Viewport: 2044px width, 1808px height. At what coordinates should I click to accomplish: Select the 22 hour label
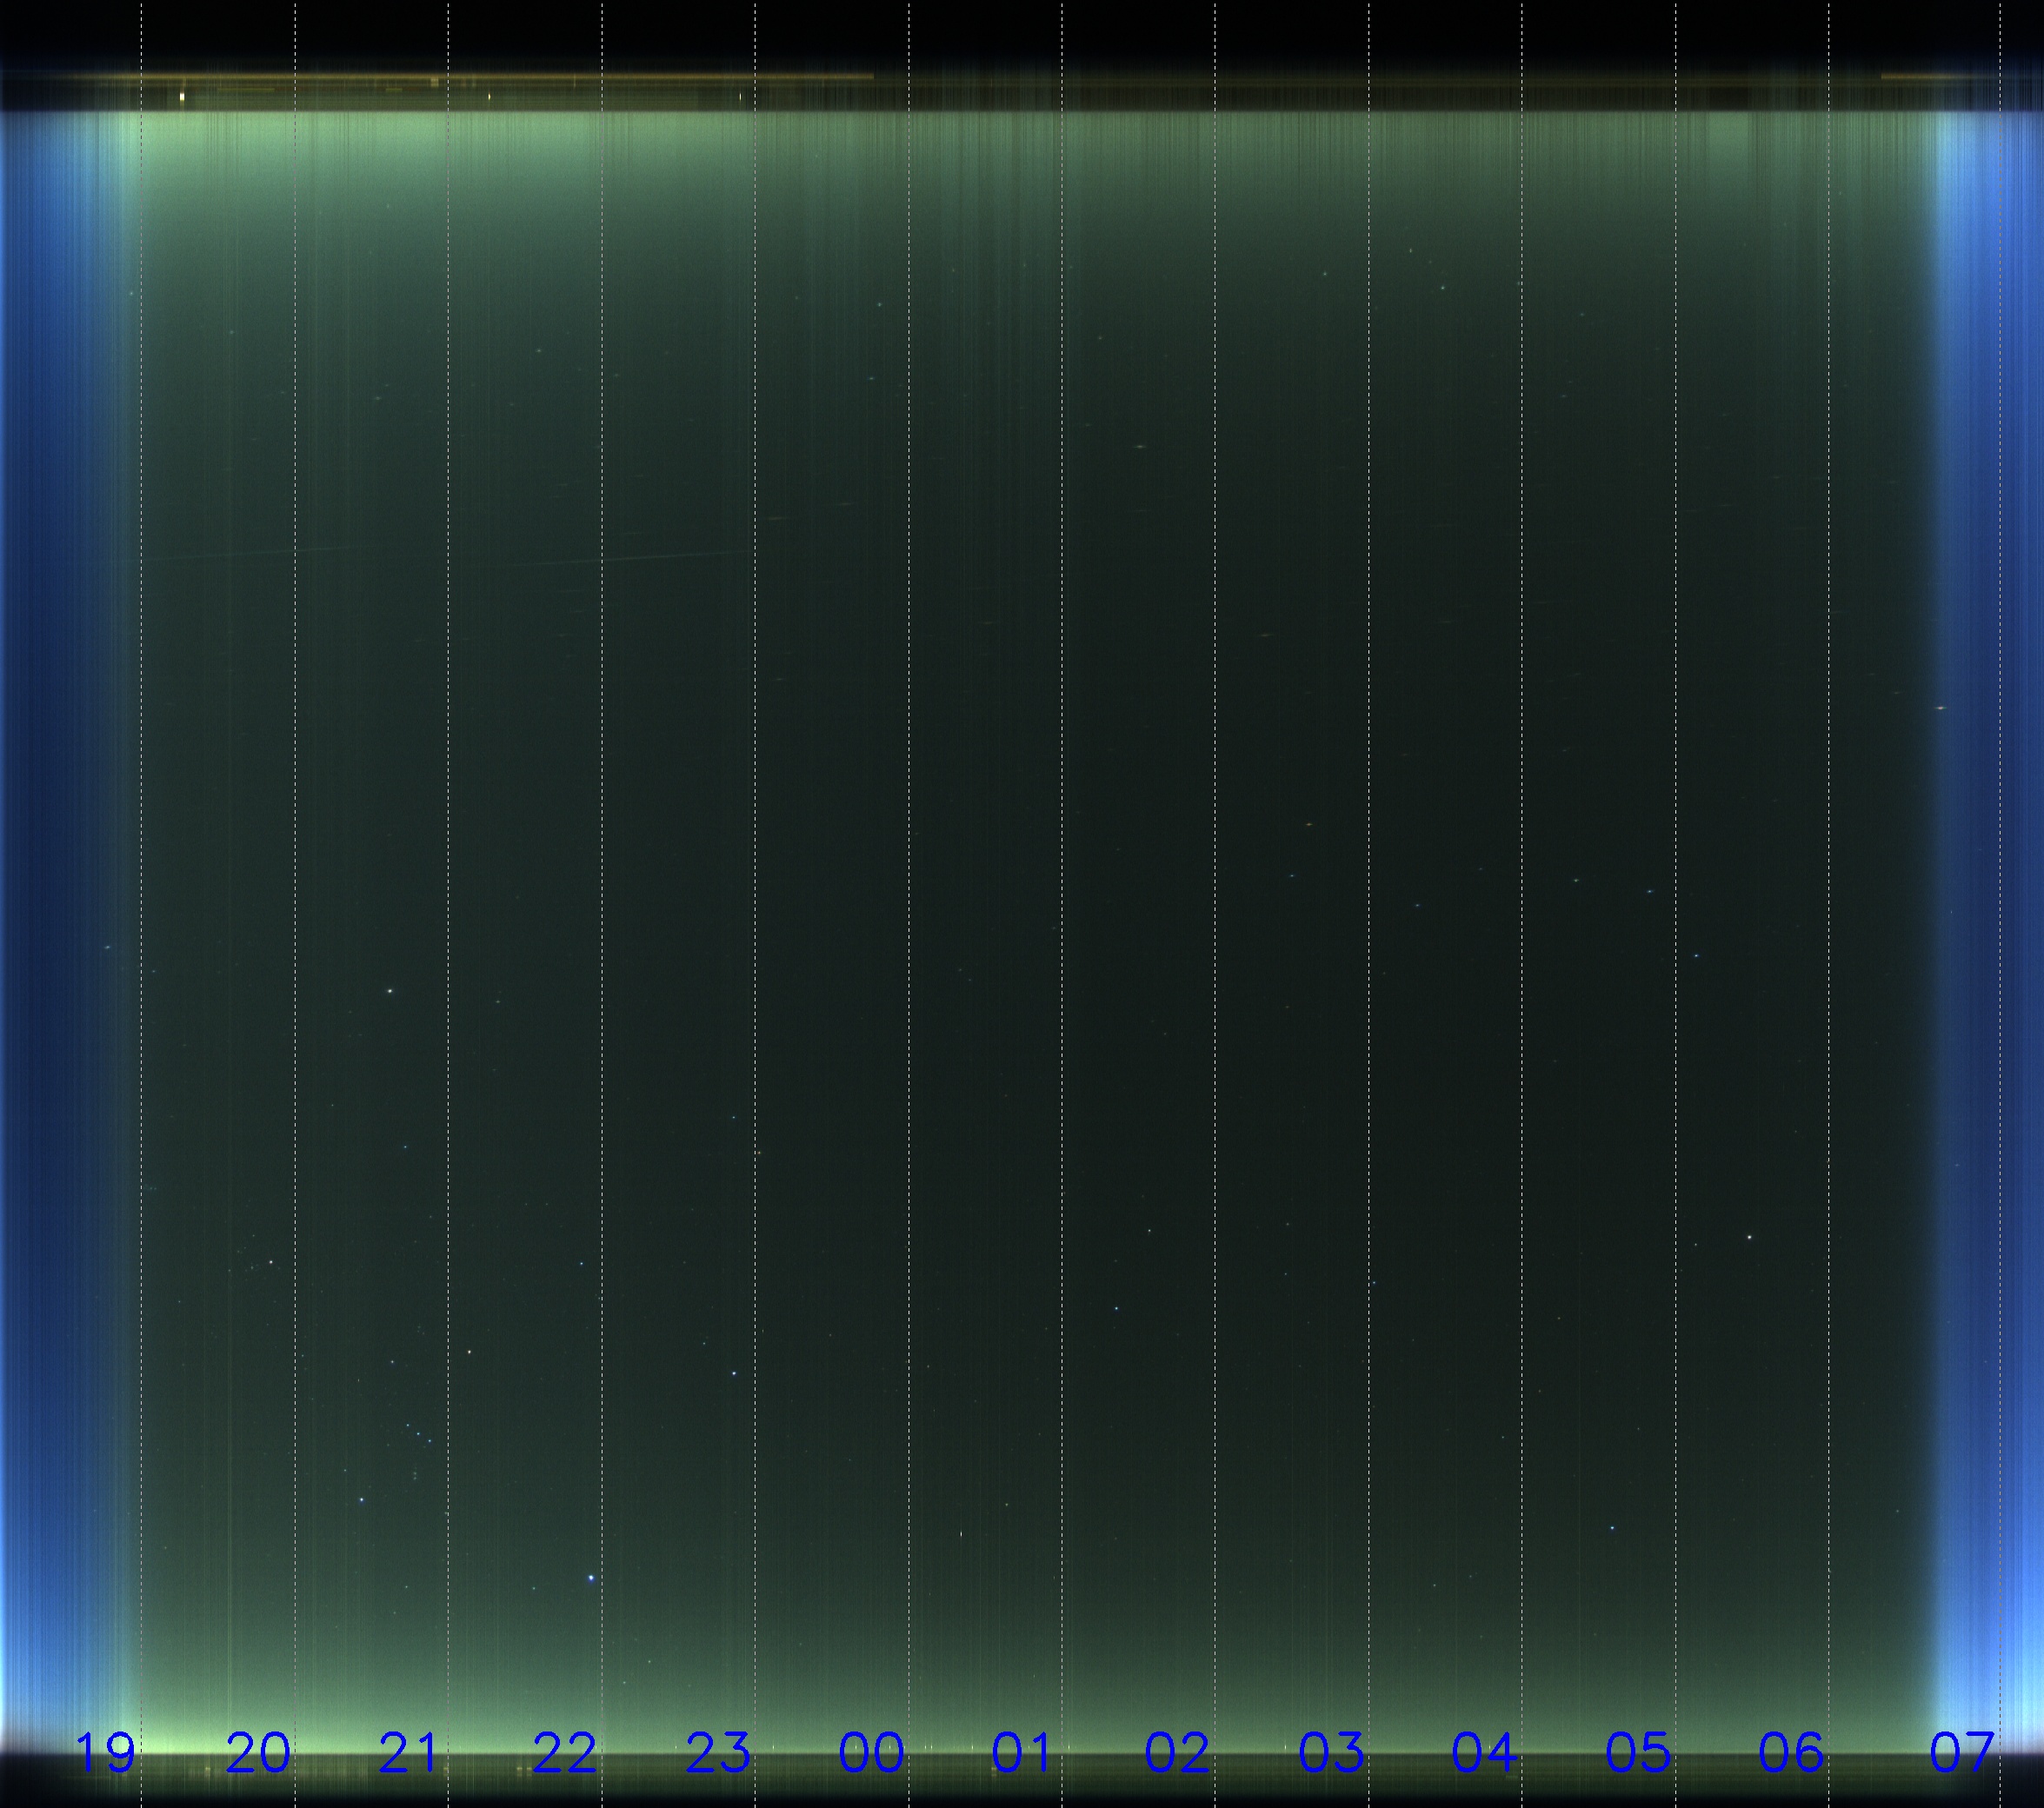[565, 1753]
